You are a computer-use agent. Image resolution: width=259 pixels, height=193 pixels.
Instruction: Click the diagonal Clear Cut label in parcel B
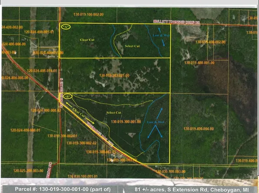click(x=79, y=113)
